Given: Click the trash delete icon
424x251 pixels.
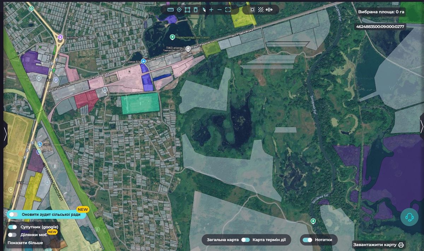Looking at the screenshot, I should 196,10.
